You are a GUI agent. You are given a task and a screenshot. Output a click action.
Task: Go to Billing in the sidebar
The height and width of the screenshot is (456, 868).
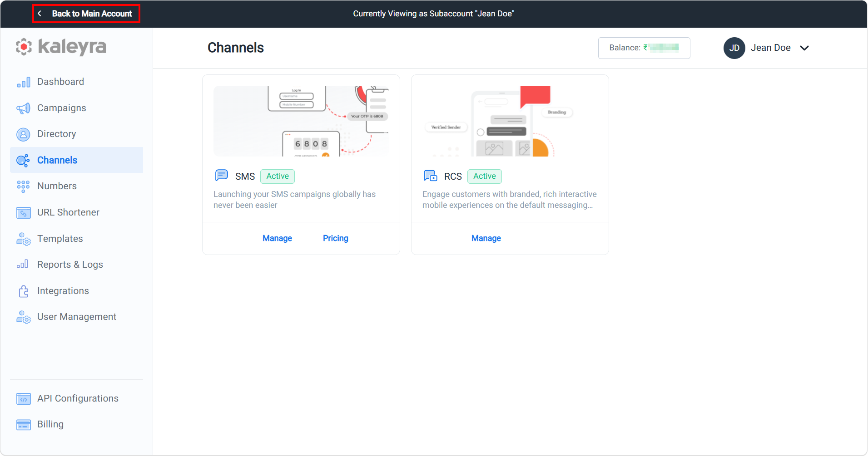click(x=76, y=424)
